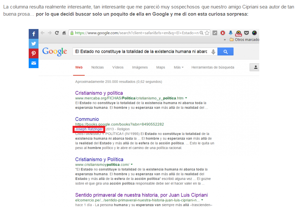Open the red circular adblock extension icon
The height and width of the screenshot is (207, 299).
click(222, 33)
